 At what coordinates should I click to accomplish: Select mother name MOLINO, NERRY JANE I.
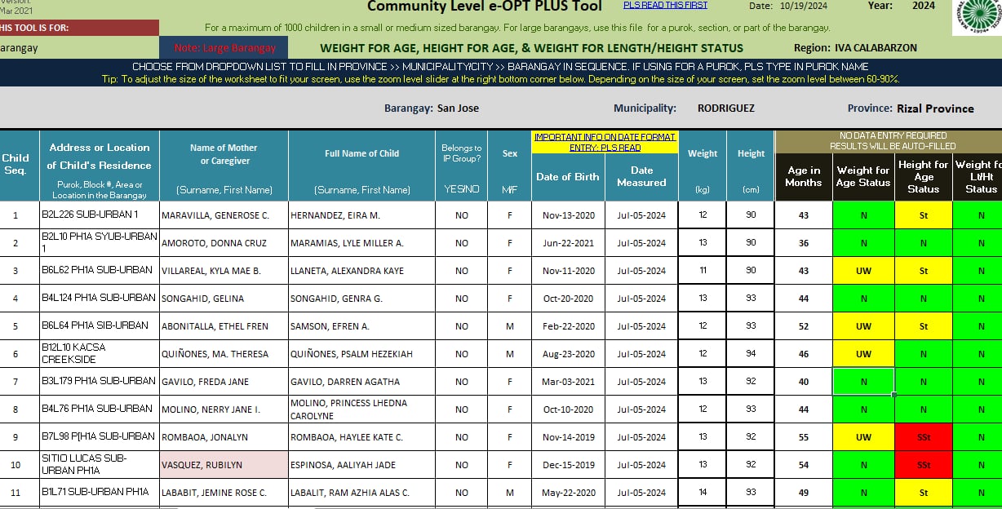[x=224, y=409]
